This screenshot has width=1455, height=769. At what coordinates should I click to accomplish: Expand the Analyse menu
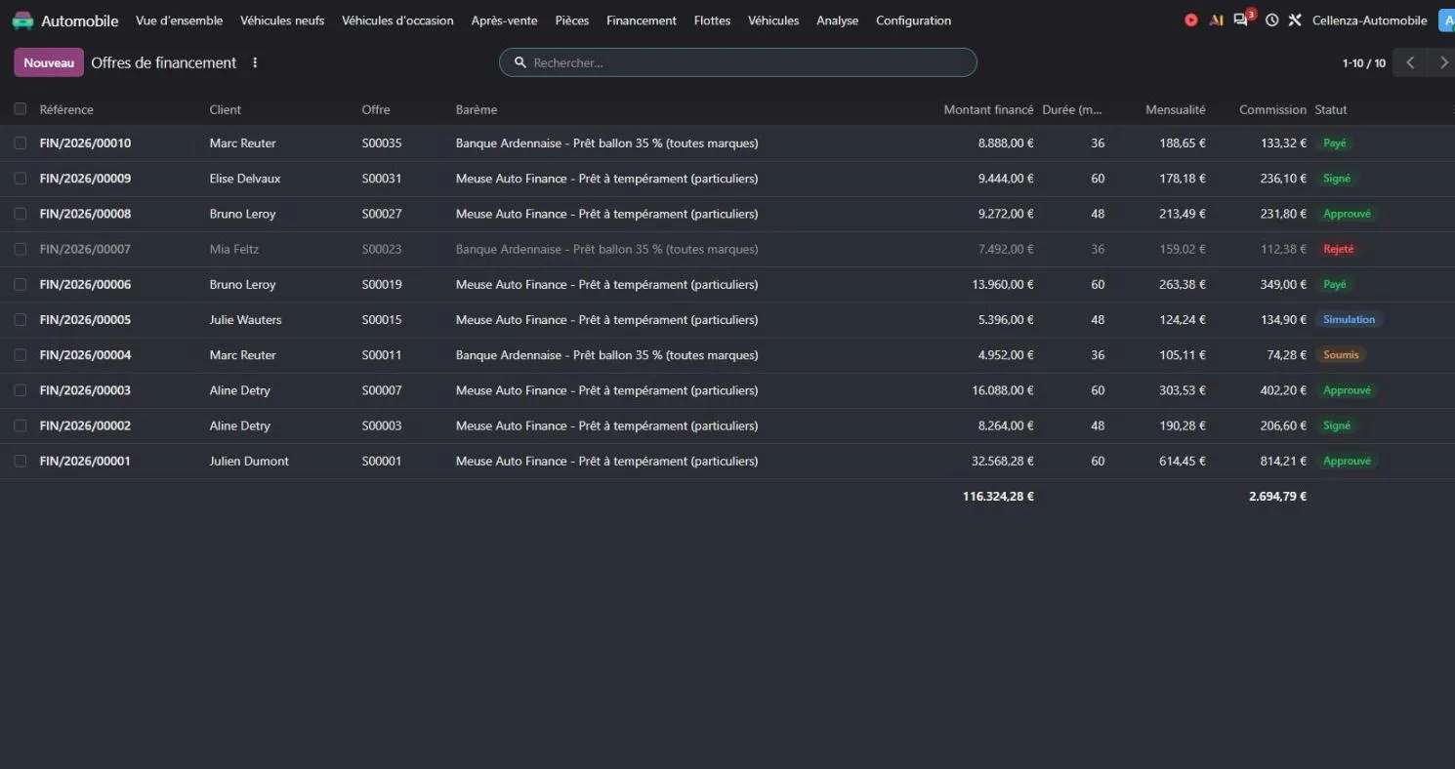click(838, 20)
